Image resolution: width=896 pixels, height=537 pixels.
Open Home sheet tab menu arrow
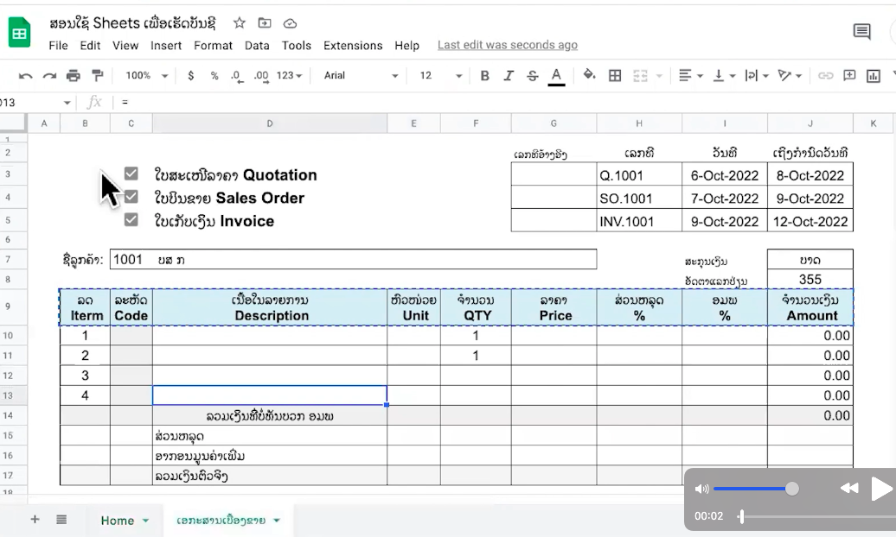[x=145, y=521]
